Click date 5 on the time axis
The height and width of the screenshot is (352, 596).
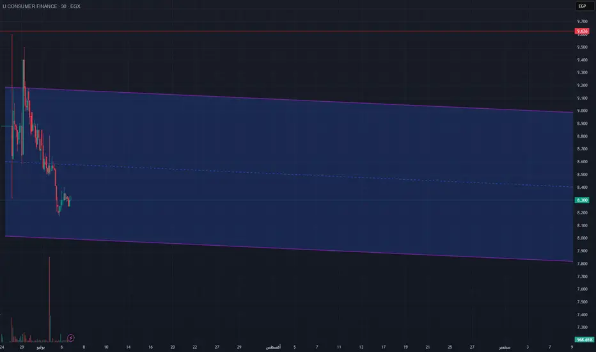295,347
